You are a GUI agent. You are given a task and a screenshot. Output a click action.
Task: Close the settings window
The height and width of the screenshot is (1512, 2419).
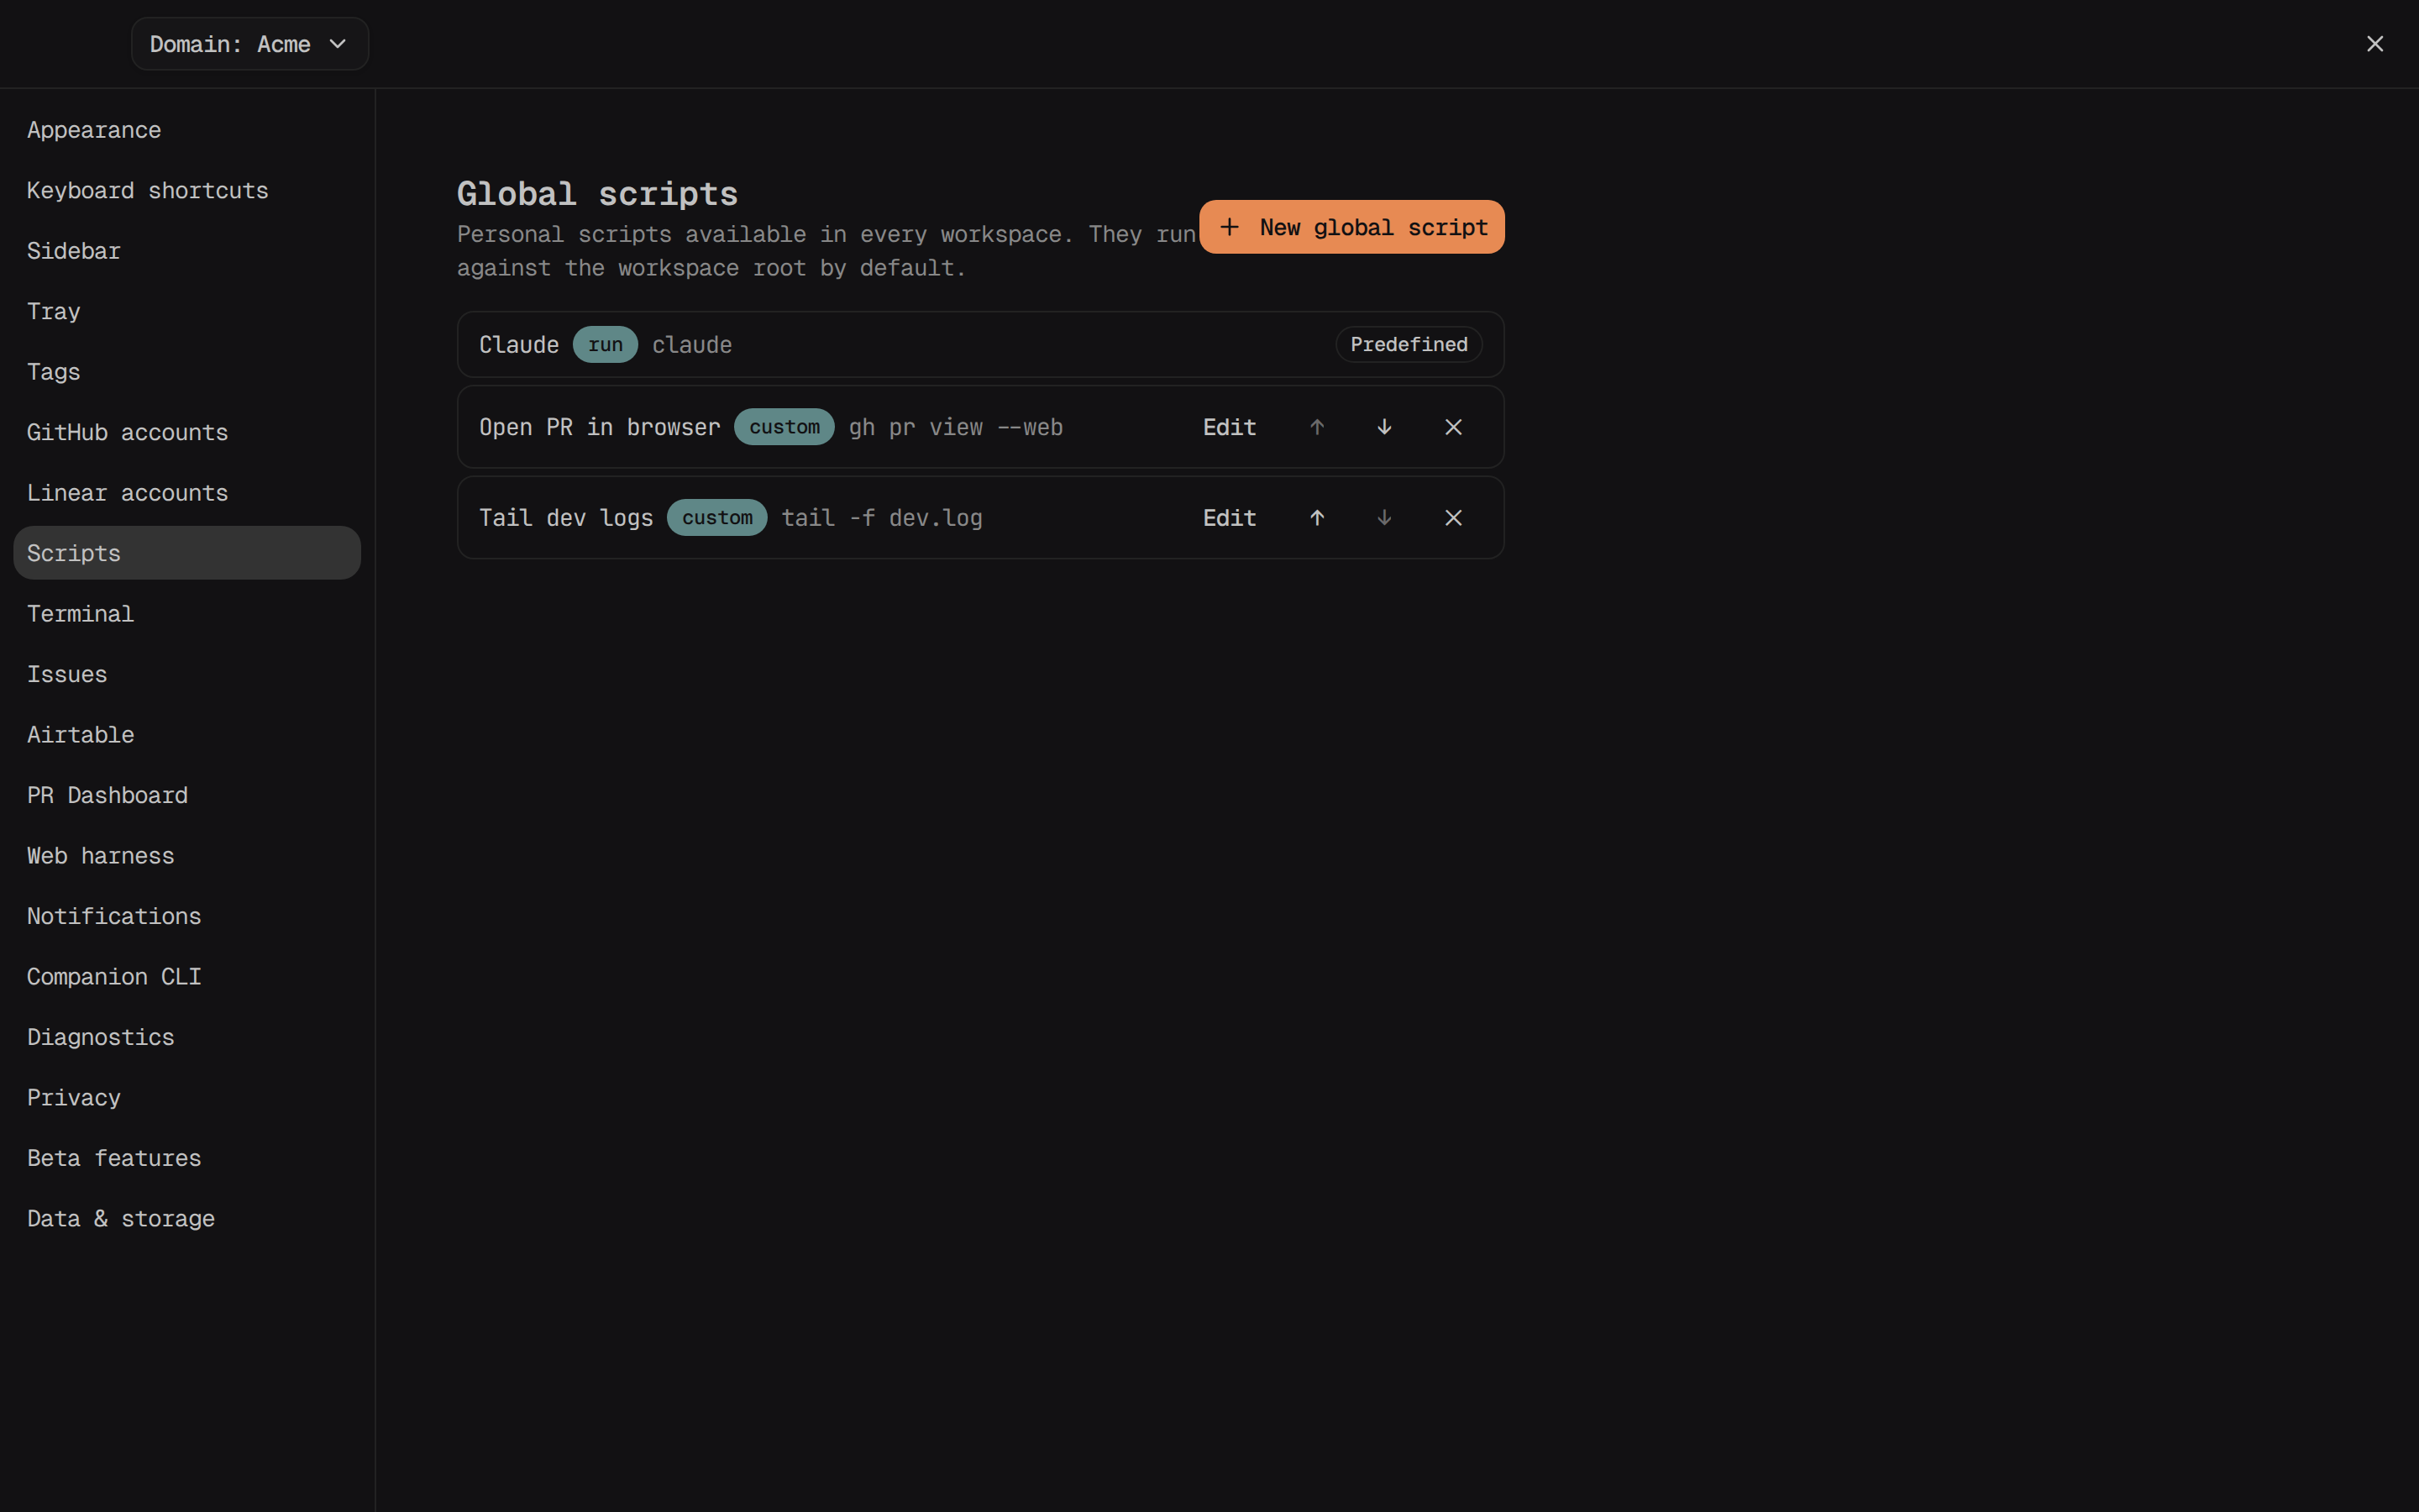2375,44
